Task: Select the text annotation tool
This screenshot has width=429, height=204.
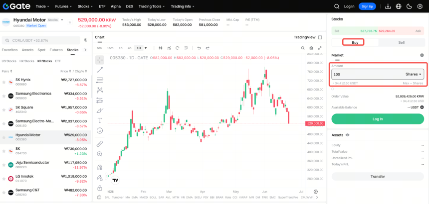Action: [x=100, y=120]
